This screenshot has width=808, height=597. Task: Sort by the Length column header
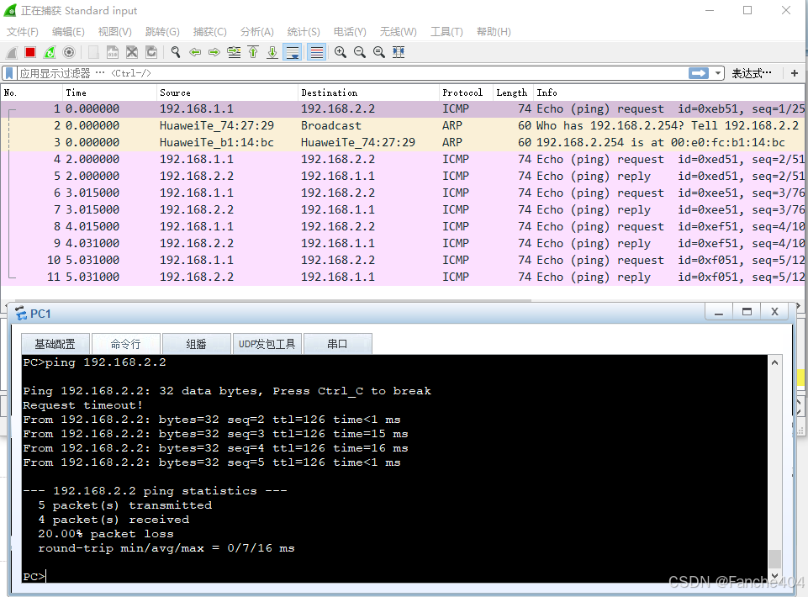513,92
